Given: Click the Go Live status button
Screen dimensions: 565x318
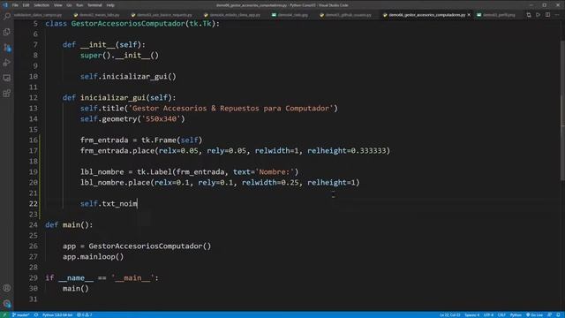Looking at the screenshot, I should tap(534, 314).
